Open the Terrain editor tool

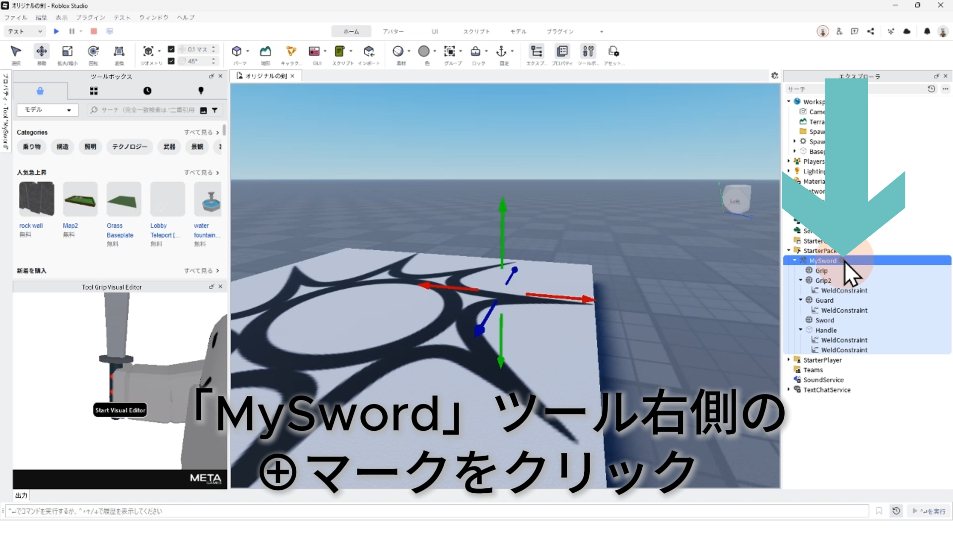(x=266, y=52)
